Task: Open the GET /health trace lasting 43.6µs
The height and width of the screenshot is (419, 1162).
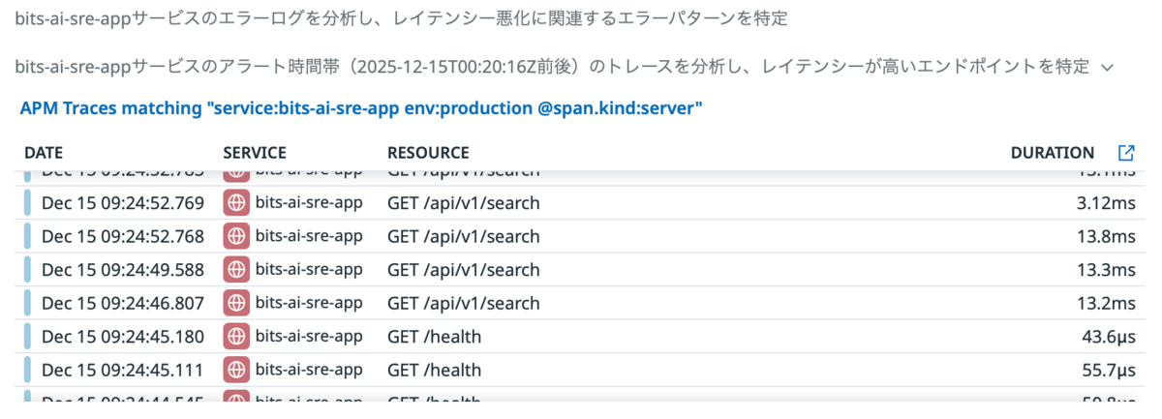Action: pos(434,337)
